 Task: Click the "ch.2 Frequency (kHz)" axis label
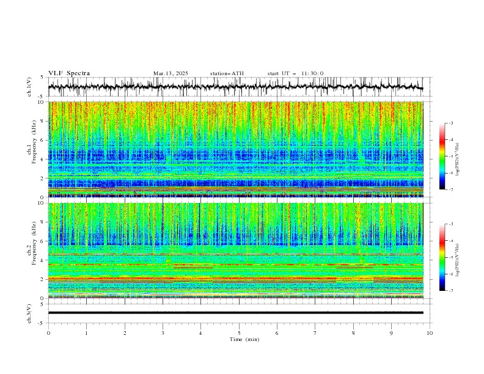[x=32, y=243]
